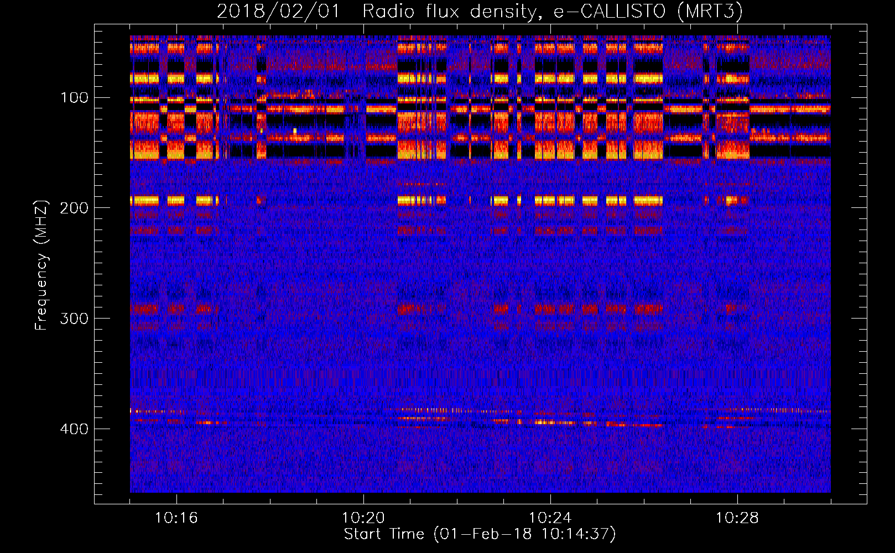The height and width of the screenshot is (553, 895).
Task: Click the '400' frequency tick label
Action: point(74,429)
